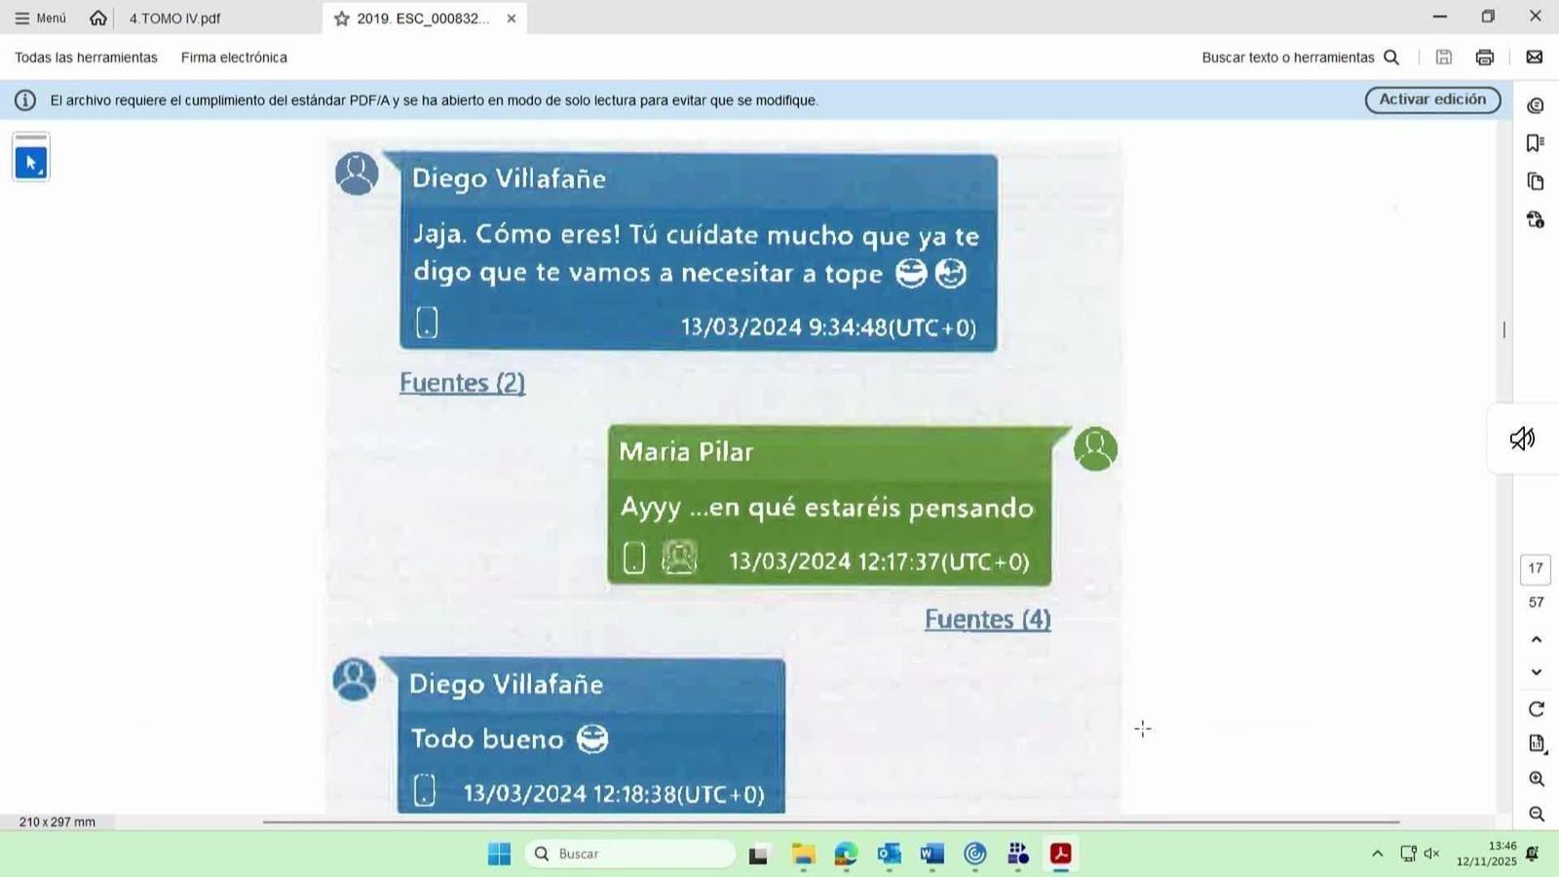Click the selection arrow tool

(x=30, y=162)
